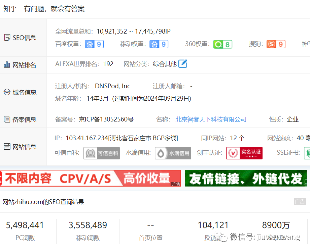Click the 360 weight 8 badge
Image resolution: width=310 pixels, height=251 pixels.
point(222,44)
